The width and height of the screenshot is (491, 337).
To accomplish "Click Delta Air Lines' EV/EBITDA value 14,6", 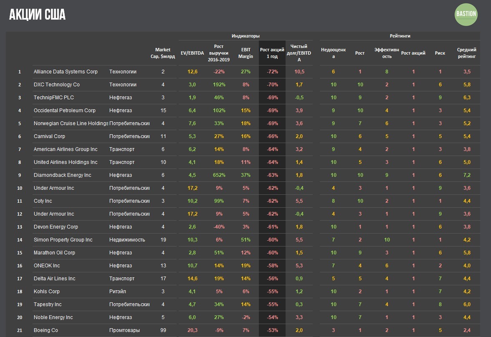I will (192, 279).
